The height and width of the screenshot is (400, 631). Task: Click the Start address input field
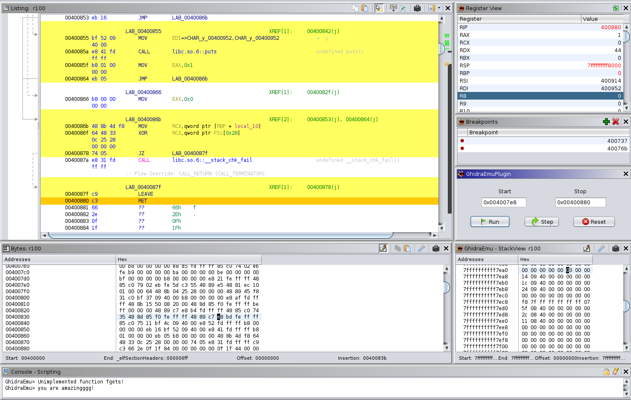(x=504, y=203)
